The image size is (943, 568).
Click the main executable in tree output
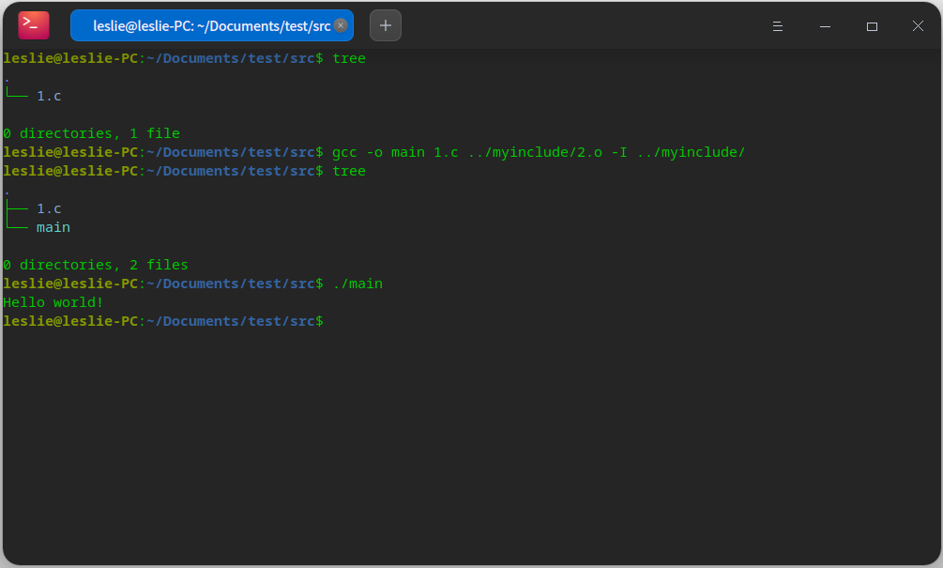(53, 227)
